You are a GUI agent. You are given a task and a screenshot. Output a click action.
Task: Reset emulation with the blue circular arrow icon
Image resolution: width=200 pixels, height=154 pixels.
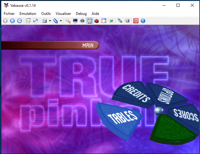(20, 21)
